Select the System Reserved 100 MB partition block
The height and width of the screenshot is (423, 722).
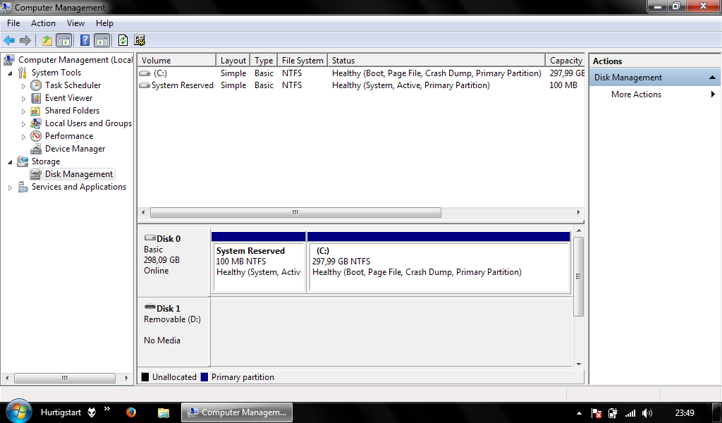coord(259,262)
